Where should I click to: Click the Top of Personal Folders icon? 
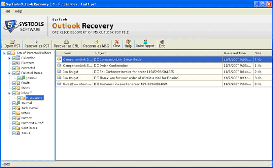pos(13,53)
